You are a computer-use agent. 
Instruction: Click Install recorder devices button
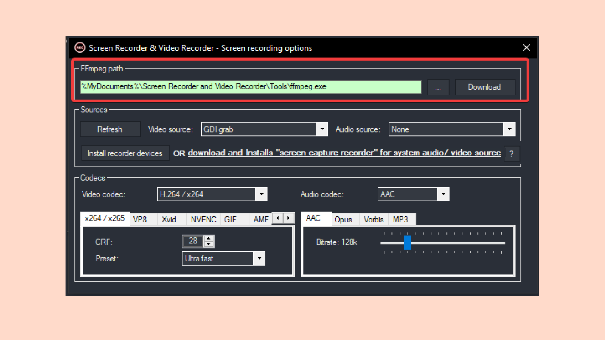coord(125,153)
